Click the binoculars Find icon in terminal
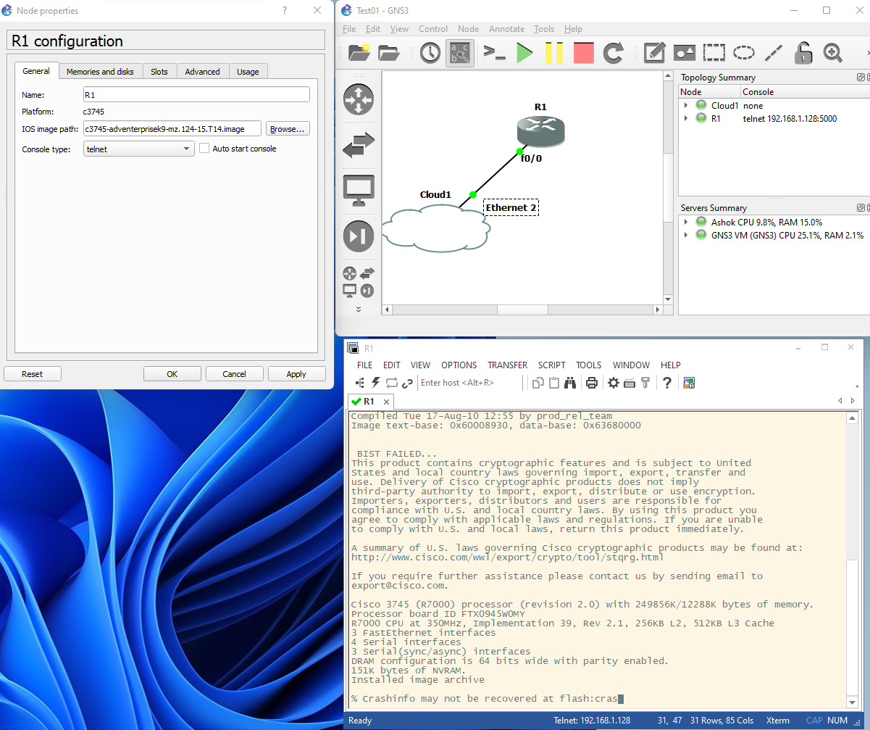Image resolution: width=870 pixels, height=730 pixels. (x=570, y=383)
